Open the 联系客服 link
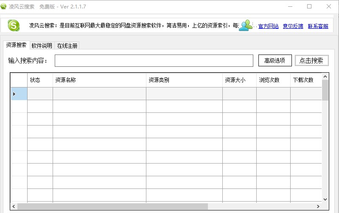 tap(318, 26)
